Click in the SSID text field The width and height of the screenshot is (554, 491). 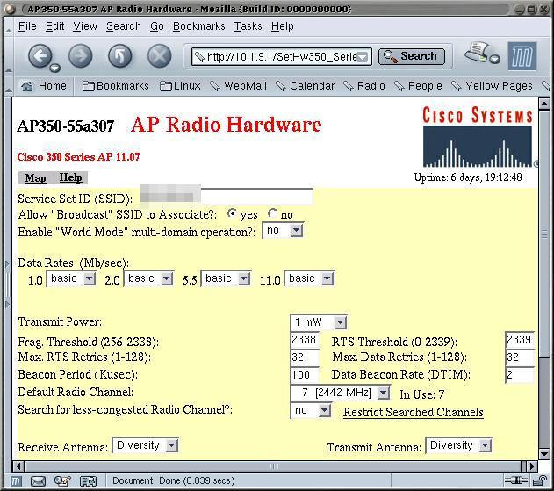(x=227, y=196)
